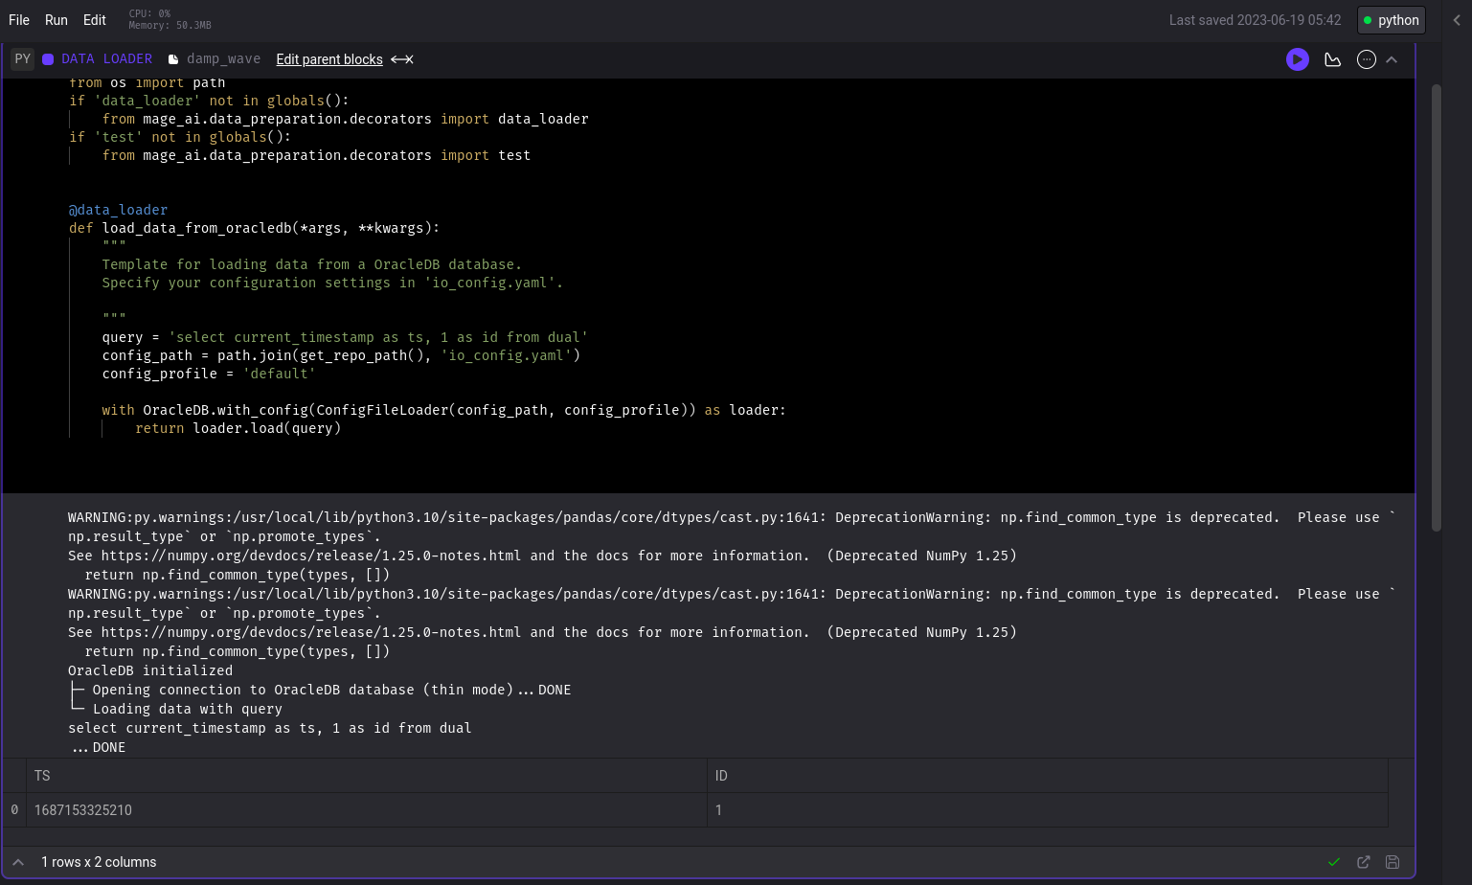The height and width of the screenshot is (885, 1472).
Task: Select the damp_wave block name
Action: [223, 59]
